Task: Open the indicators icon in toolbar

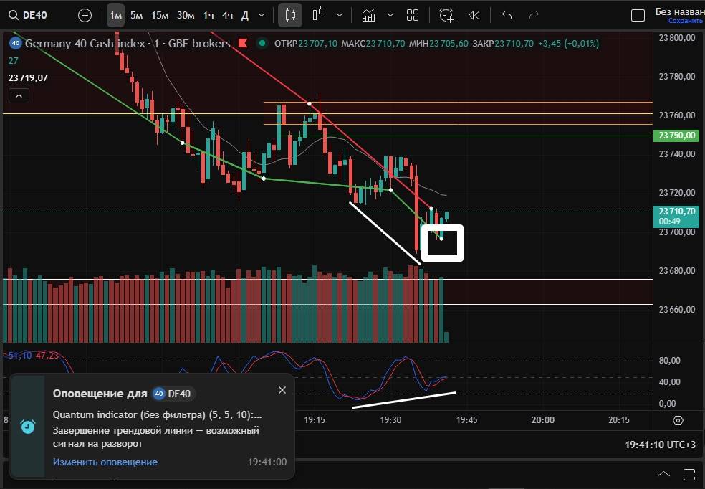Action: (x=369, y=15)
